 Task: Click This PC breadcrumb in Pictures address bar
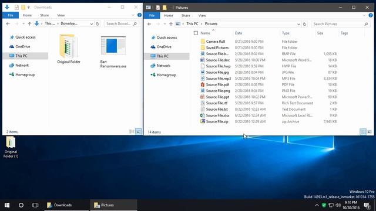coord(192,23)
